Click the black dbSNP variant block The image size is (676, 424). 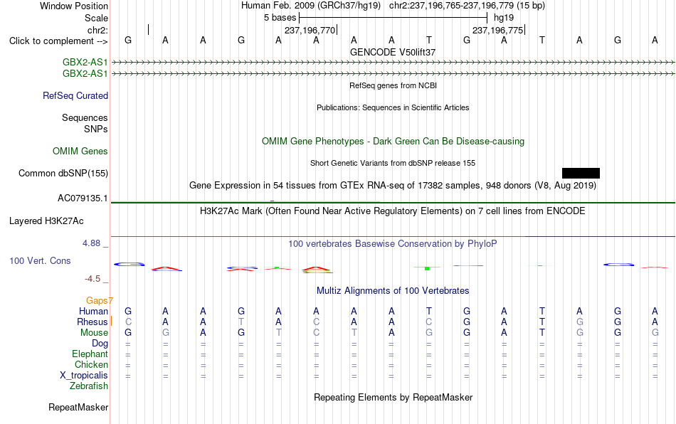pyautogui.click(x=581, y=173)
